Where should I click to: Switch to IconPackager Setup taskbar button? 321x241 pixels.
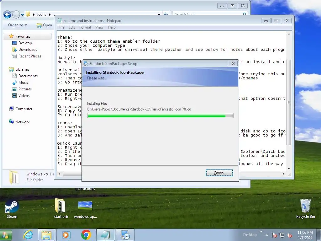click(x=125, y=235)
